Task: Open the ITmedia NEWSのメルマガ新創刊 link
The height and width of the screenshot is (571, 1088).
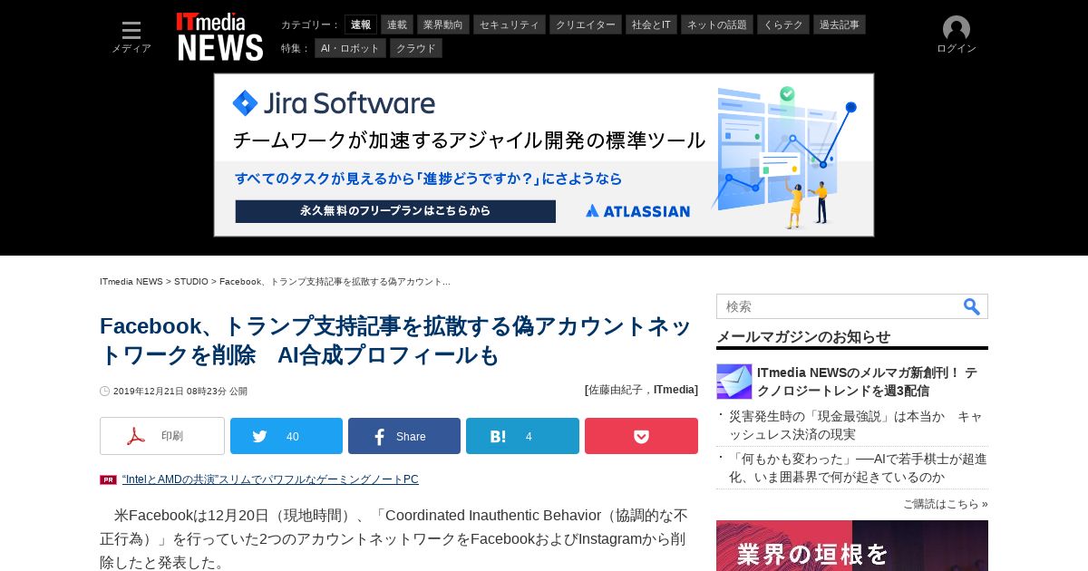Action: coord(867,382)
